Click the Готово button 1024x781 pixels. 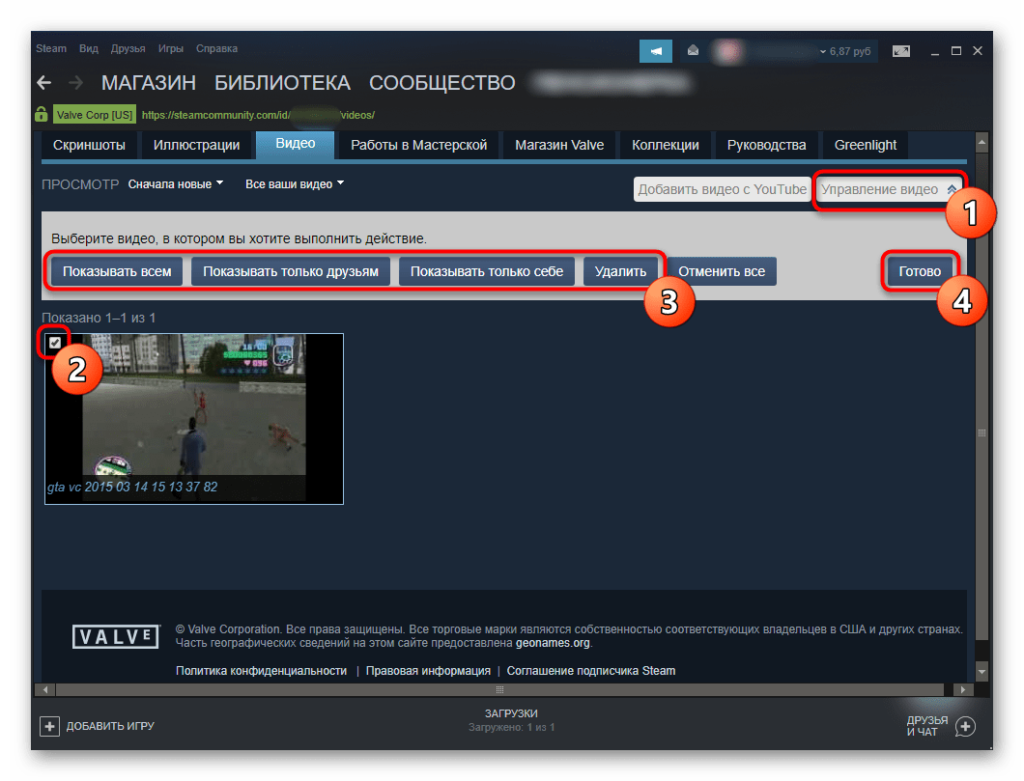[919, 271]
